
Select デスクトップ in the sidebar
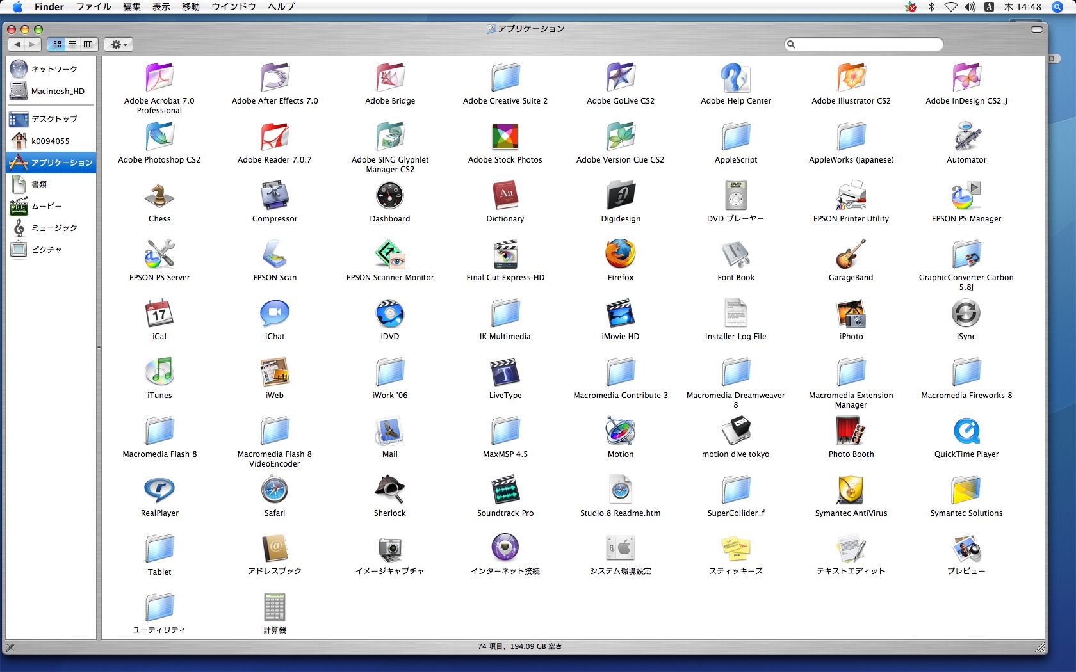[x=51, y=119]
